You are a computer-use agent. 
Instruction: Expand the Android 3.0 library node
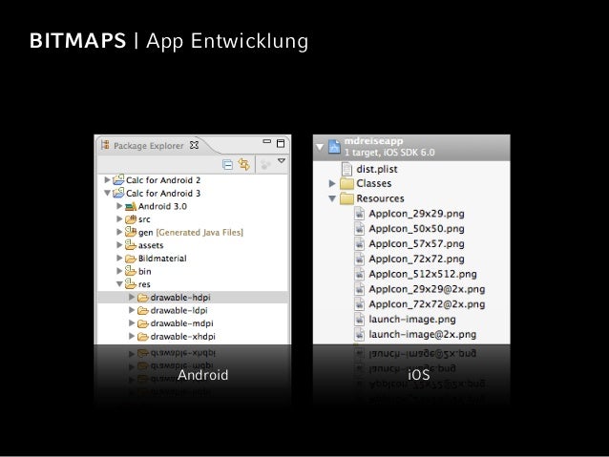coord(119,206)
